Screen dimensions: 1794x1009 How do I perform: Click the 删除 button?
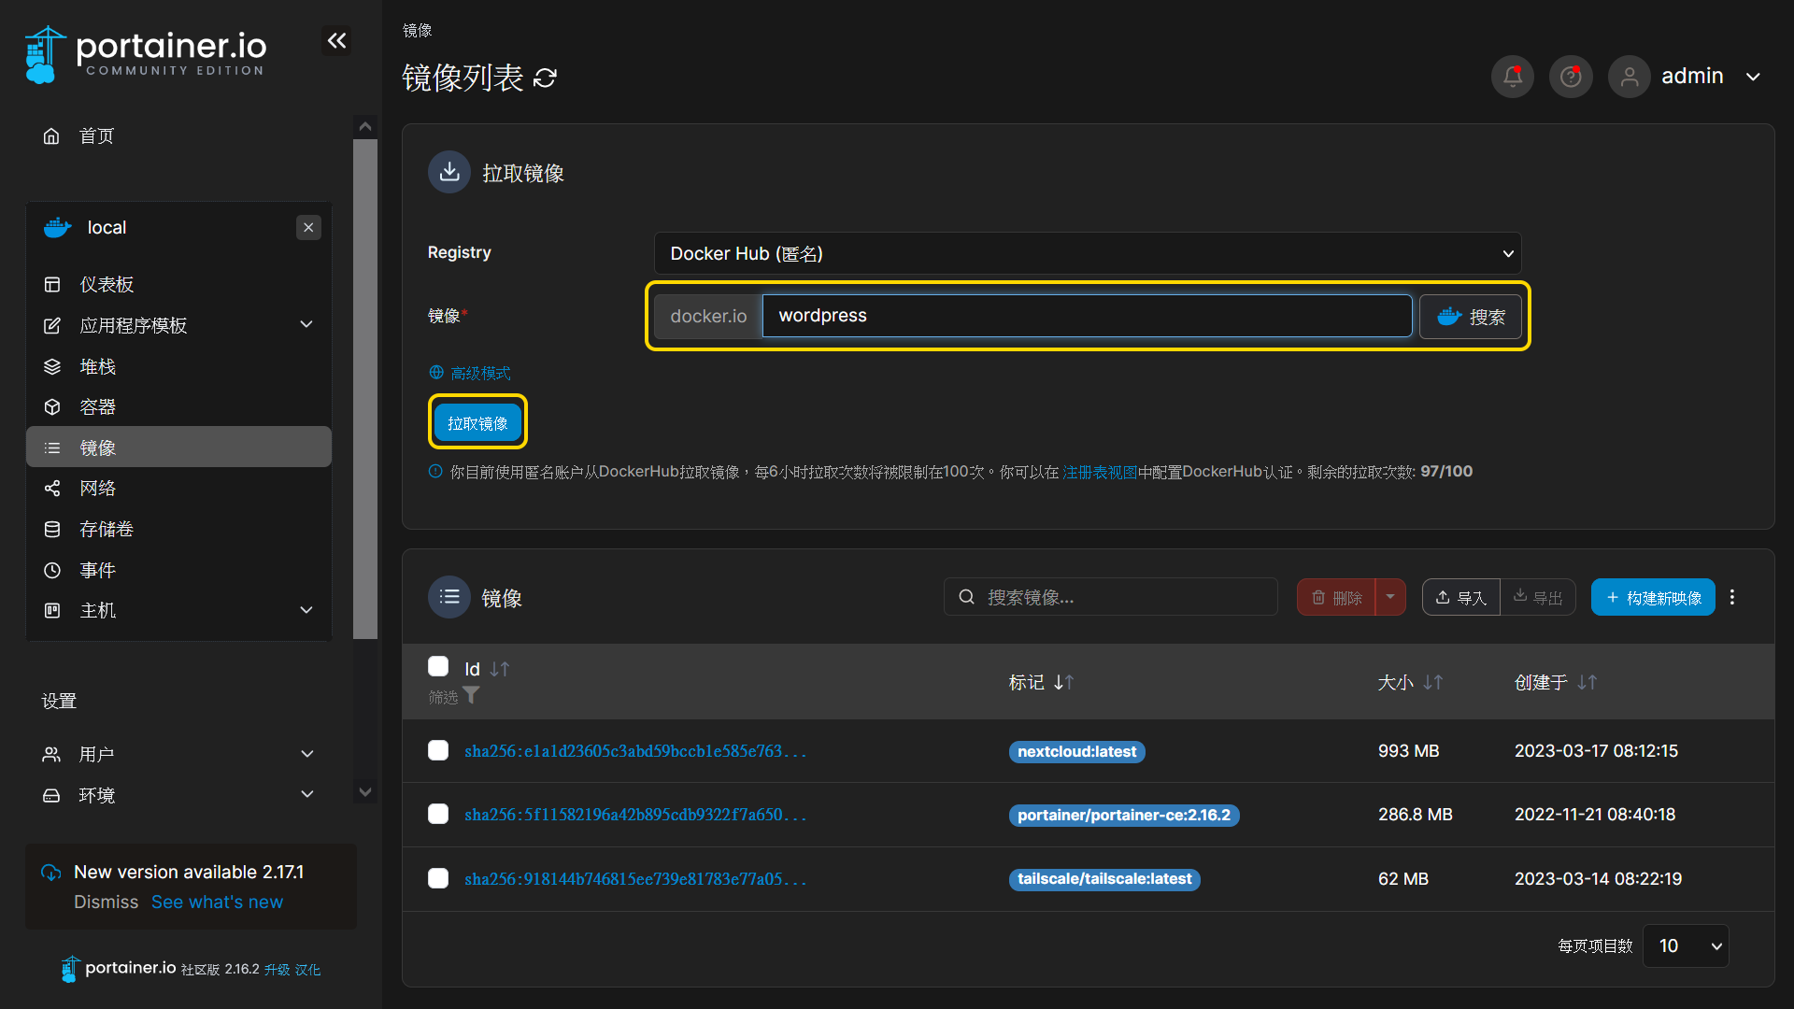tap(1336, 597)
